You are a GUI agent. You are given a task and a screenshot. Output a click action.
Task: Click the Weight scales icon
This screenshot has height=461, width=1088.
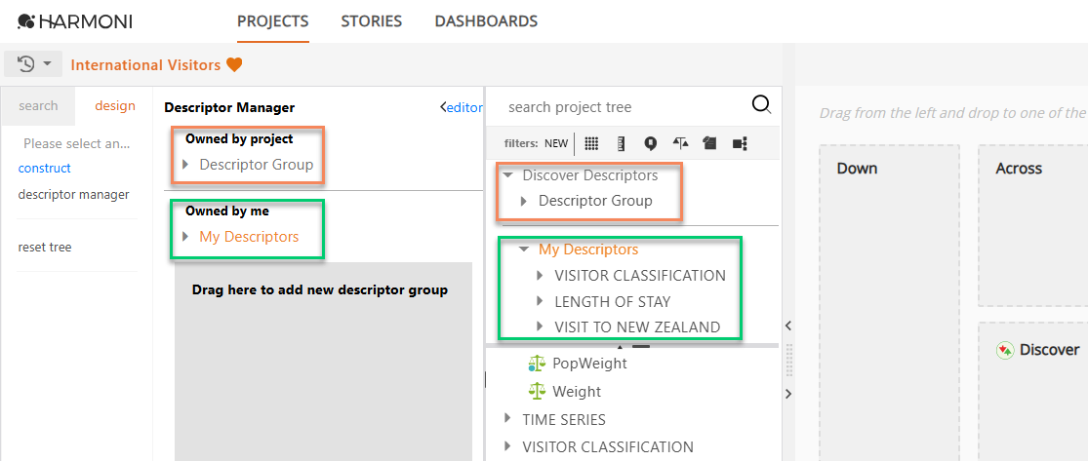coord(537,391)
